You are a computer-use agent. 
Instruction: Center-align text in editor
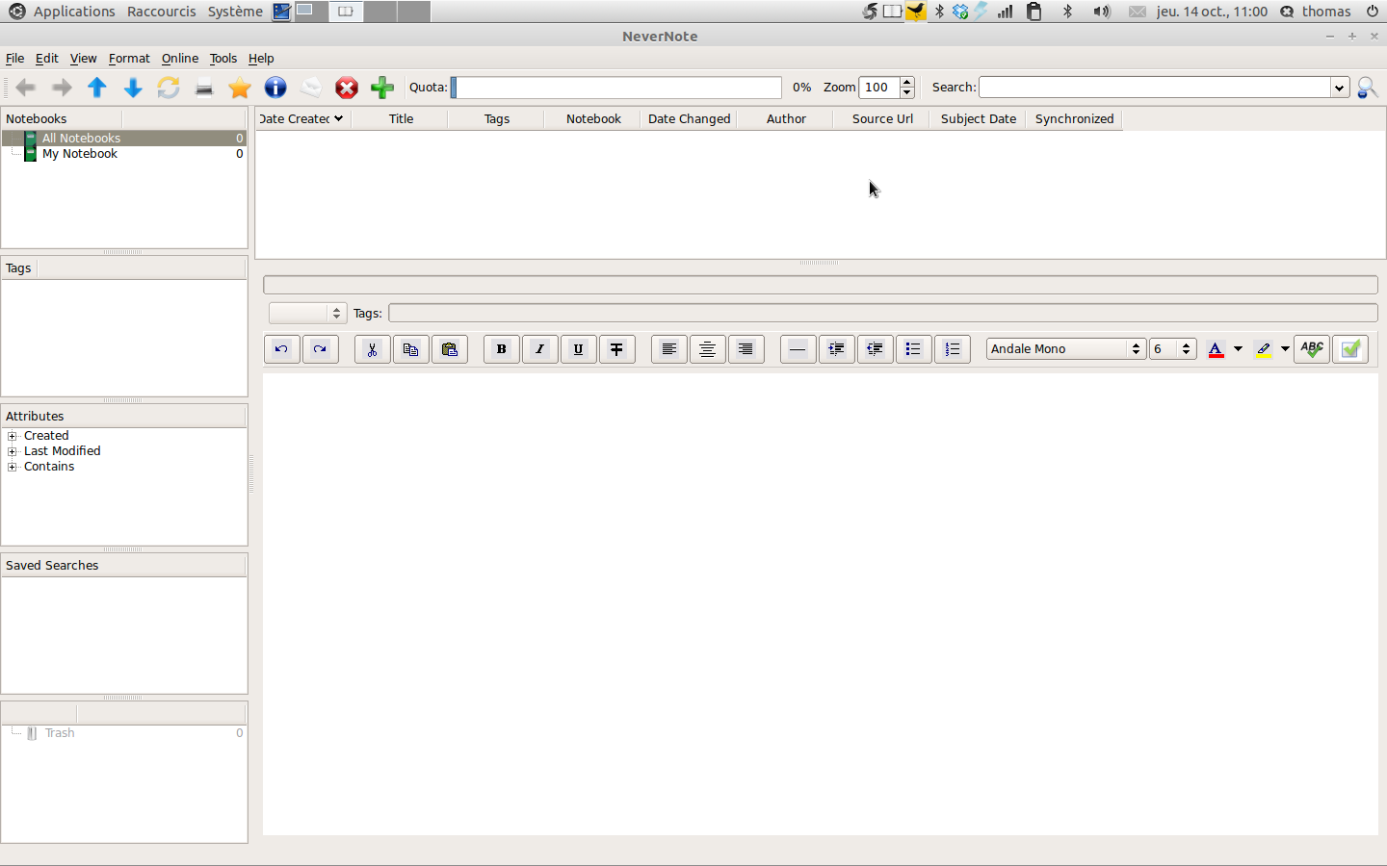tap(707, 349)
